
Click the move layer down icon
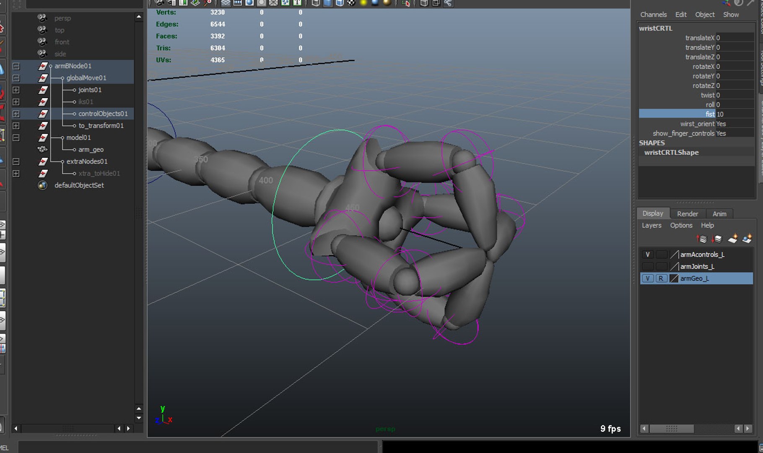(x=717, y=239)
